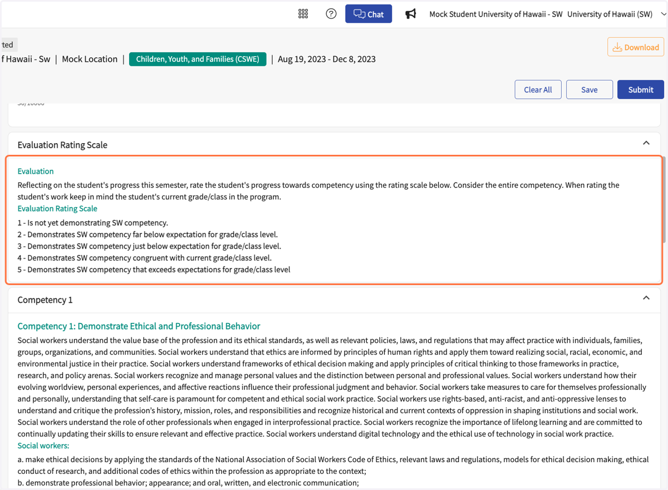Screen dimensions: 668x490
Task: Click rating 4 - congruent with current grade line
Action: (145, 258)
